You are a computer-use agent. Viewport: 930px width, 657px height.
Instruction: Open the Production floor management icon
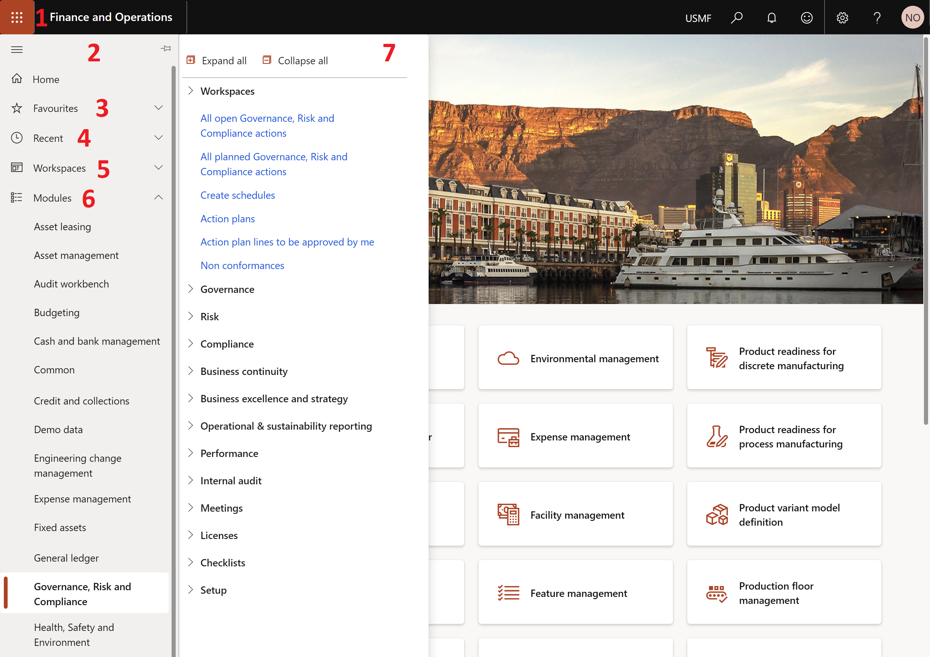[716, 592]
